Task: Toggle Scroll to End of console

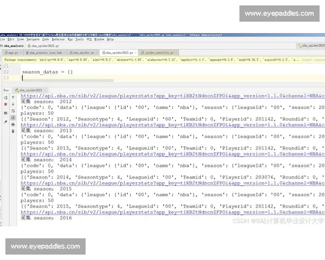Action: click(x=14, y=116)
